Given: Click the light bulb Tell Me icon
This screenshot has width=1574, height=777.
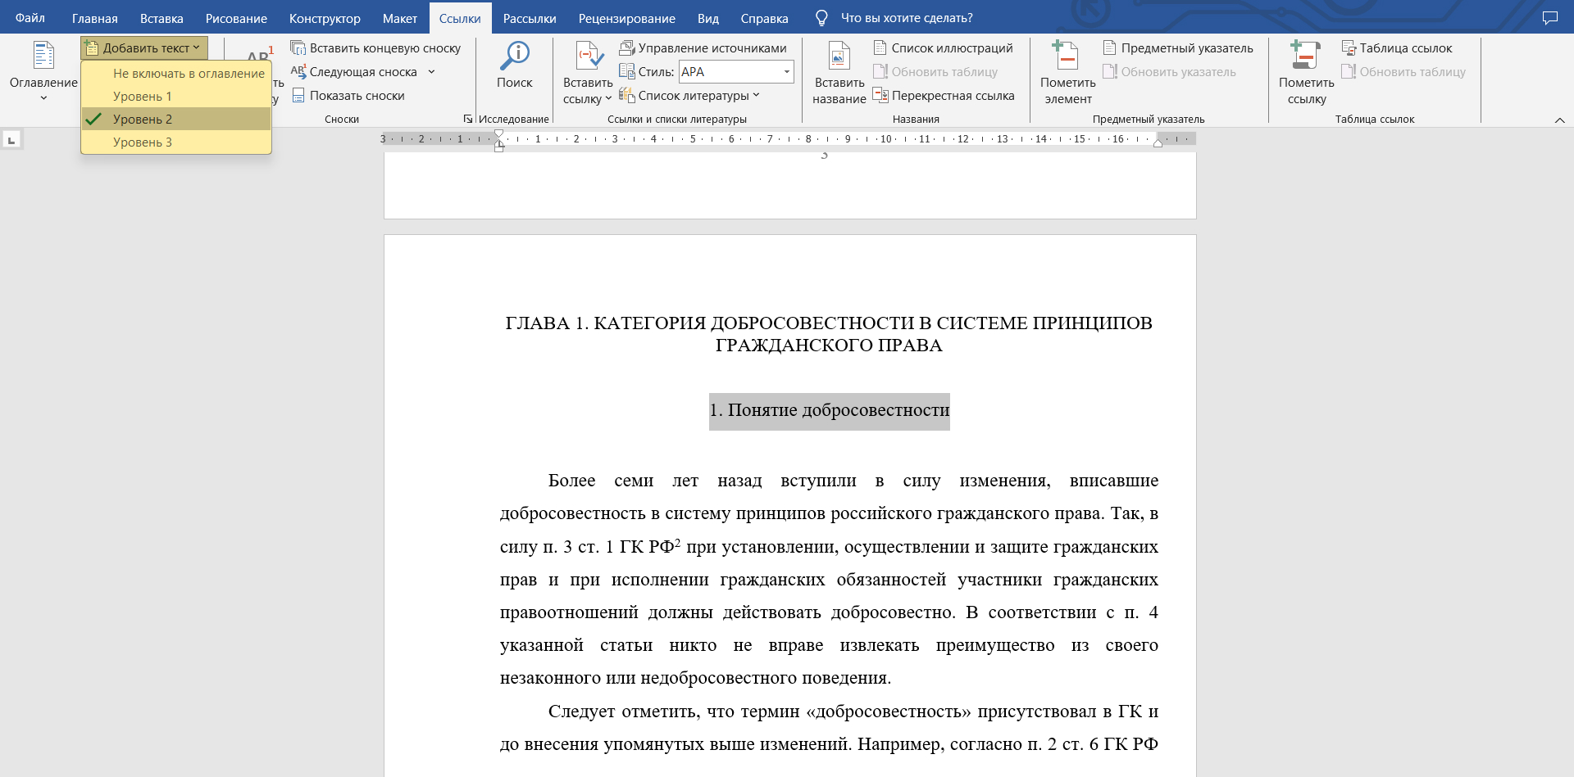Looking at the screenshot, I should pyautogui.click(x=821, y=18).
